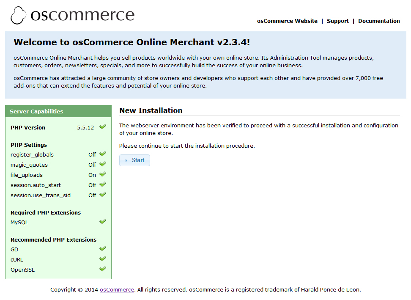Click the Off value for register_globals
Image resolution: width=411 pixels, height=300 pixels.
[92, 155]
